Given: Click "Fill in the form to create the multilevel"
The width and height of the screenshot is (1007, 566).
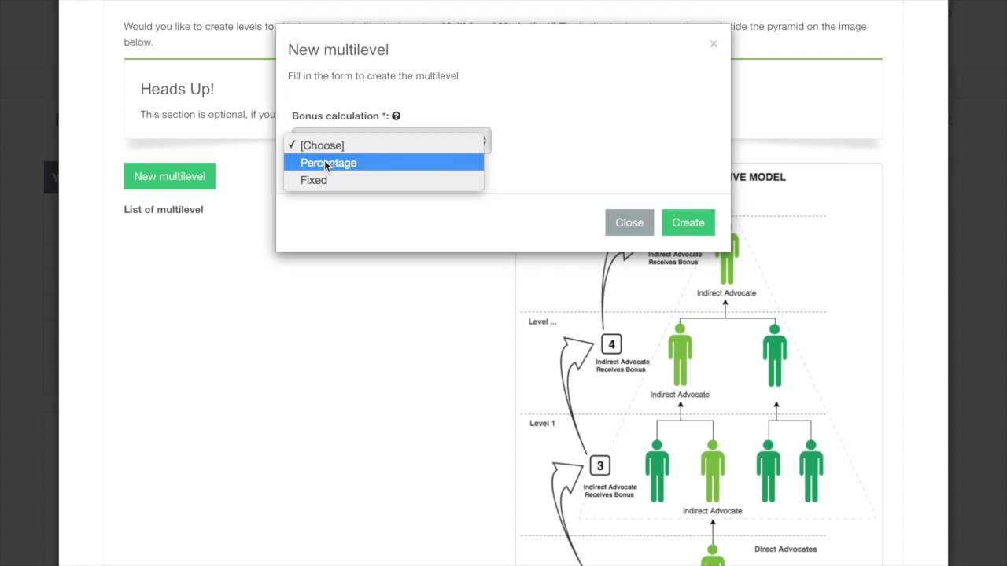Looking at the screenshot, I should pyautogui.click(x=373, y=76).
